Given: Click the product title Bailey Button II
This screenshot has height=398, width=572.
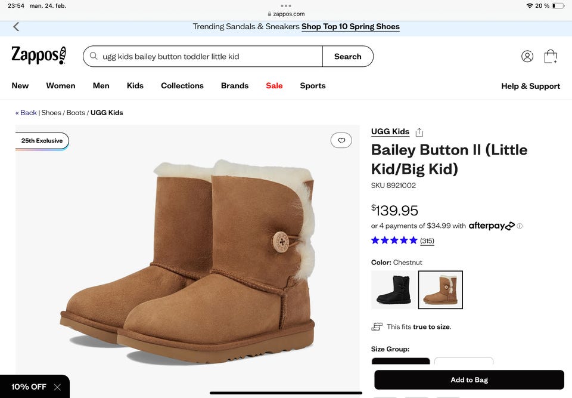Looking at the screenshot, I should click(449, 159).
